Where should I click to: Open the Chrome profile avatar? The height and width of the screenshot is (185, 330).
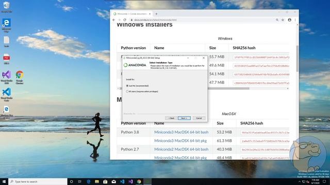pyautogui.click(x=290, y=20)
